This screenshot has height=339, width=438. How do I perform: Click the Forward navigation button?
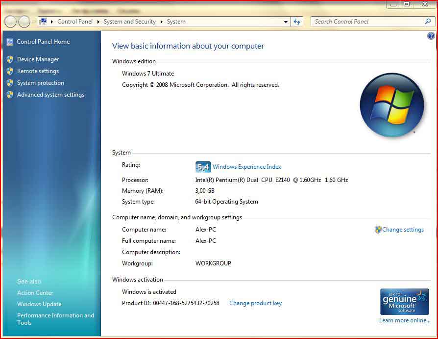[24, 22]
